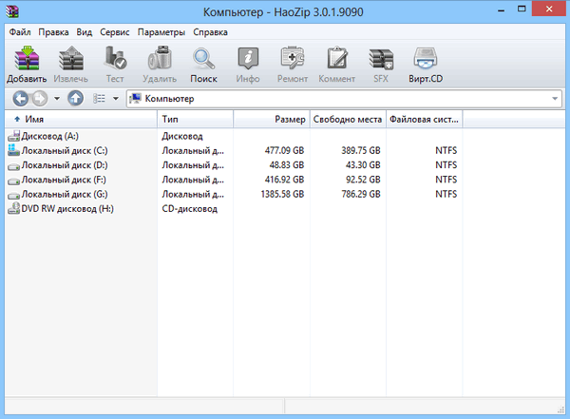Viewport: 570px width, 419px height.
Task: Open the Сервис menu
Action: pos(116,31)
